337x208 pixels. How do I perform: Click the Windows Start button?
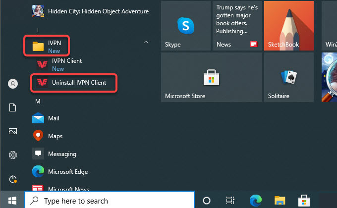pyautogui.click(x=12, y=201)
